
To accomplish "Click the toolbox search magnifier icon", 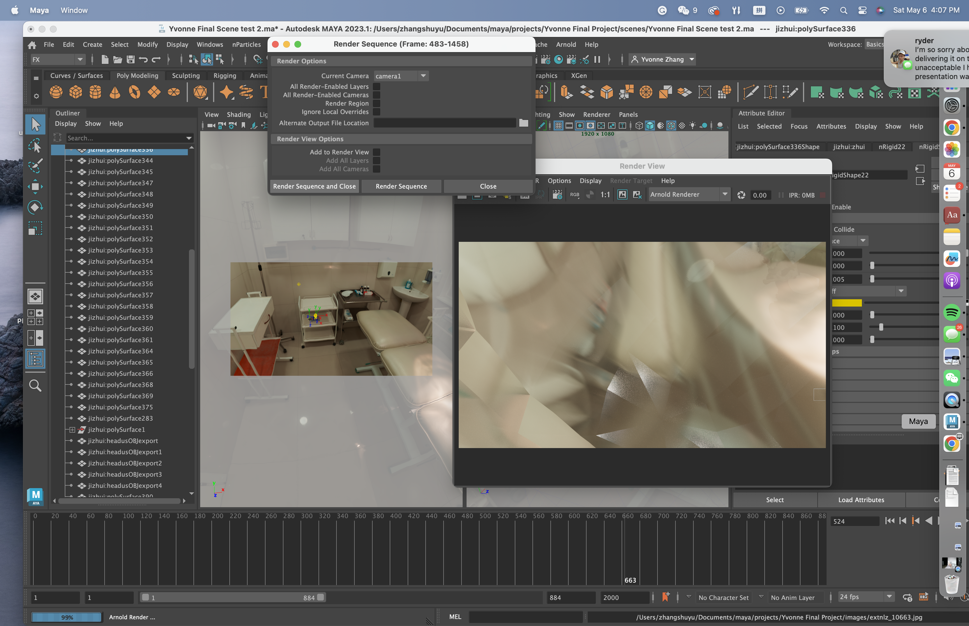I will pos(35,385).
